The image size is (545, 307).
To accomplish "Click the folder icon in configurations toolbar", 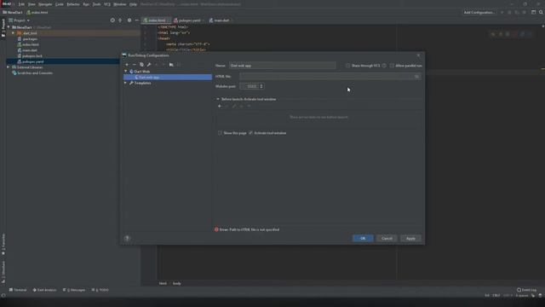I will [171, 65].
